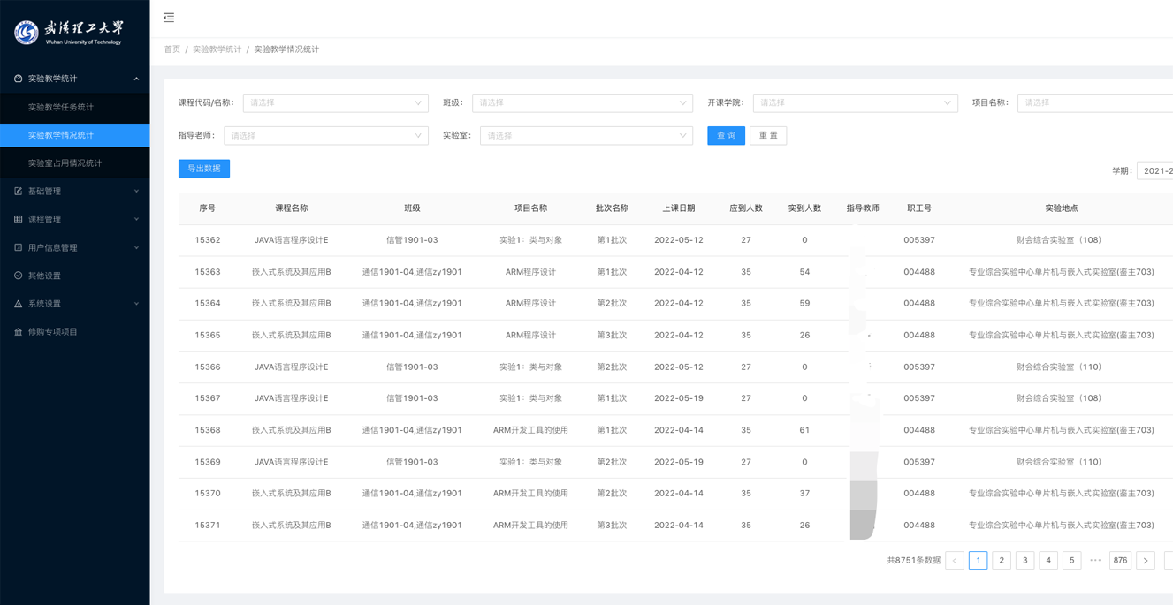1173x605 pixels.
Task: Click the sidebar collapse hamburger icon
Action: pyautogui.click(x=169, y=18)
